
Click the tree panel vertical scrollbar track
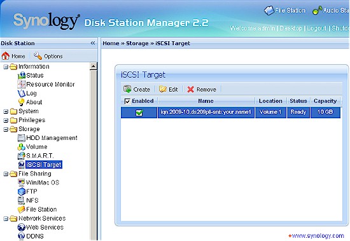(94, 155)
